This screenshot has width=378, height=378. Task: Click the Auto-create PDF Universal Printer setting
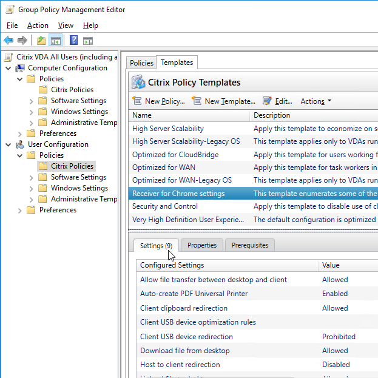tap(257, 294)
